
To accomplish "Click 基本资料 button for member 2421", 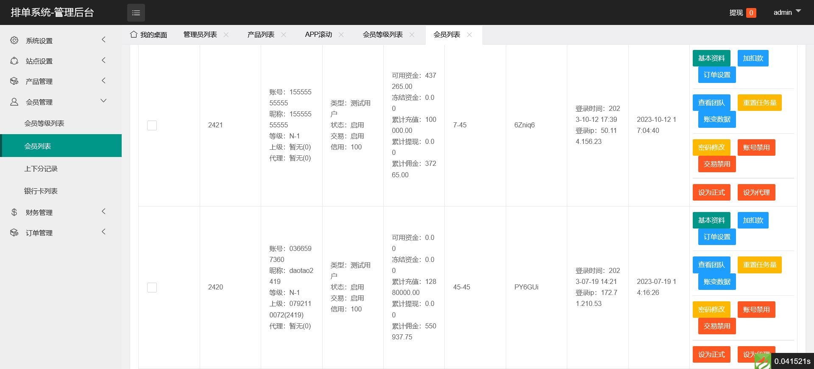I will pyautogui.click(x=711, y=58).
